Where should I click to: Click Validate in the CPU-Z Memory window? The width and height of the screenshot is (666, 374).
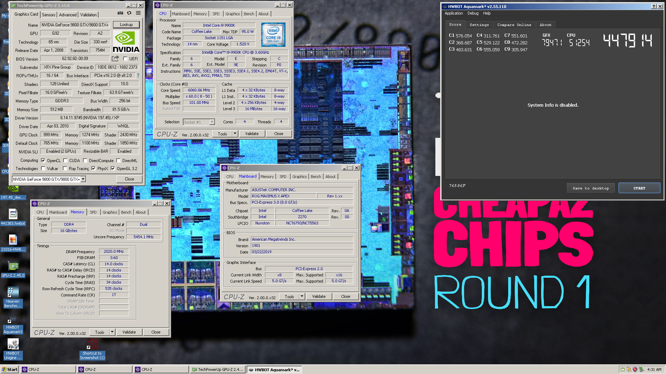(x=129, y=332)
